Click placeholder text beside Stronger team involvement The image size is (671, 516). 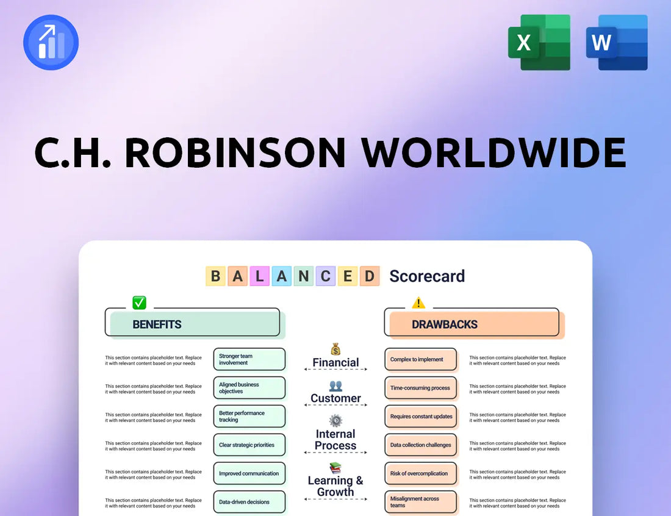(x=153, y=360)
